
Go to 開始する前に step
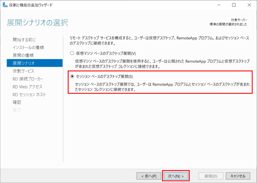point(24,40)
